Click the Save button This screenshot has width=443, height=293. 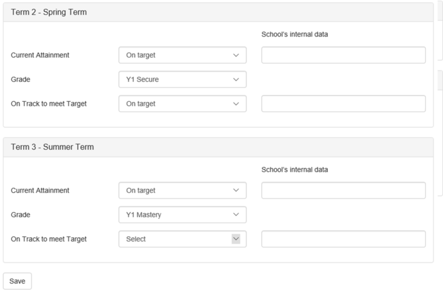[17, 281]
